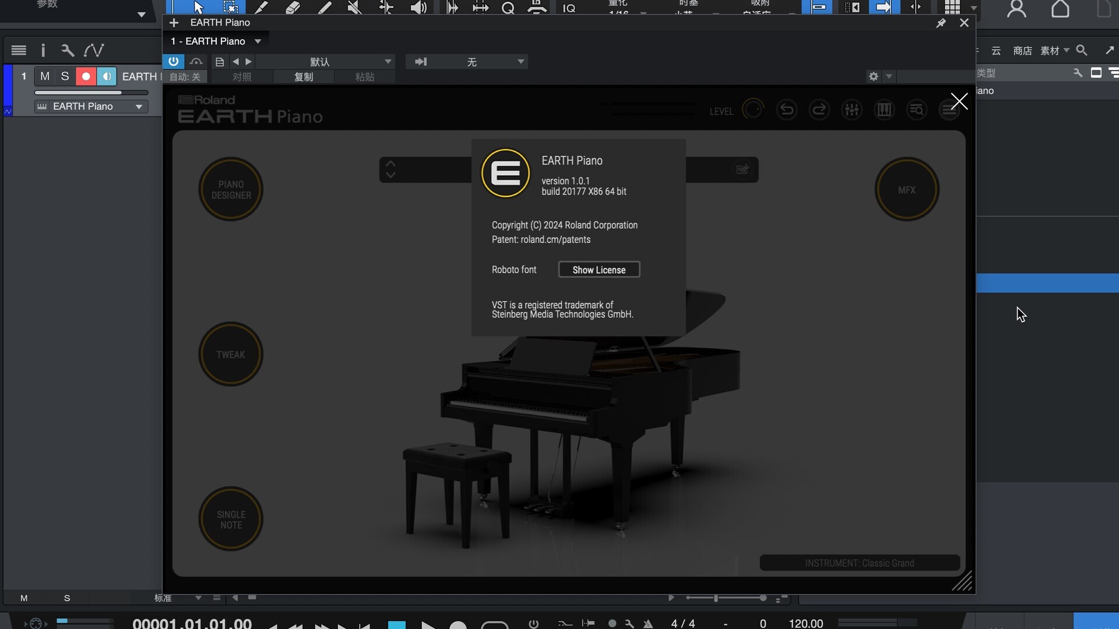Open the EARTH Piano mixer icon
Image resolution: width=1119 pixels, height=629 pixels.
(851, 110)
